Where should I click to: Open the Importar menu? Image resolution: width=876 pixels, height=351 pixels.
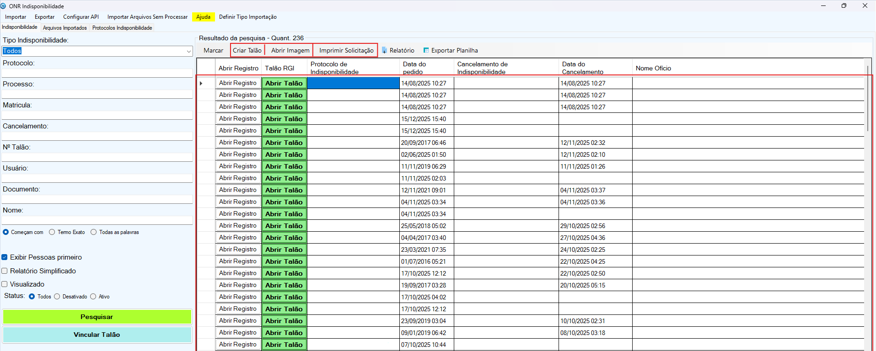click(16, 17)
